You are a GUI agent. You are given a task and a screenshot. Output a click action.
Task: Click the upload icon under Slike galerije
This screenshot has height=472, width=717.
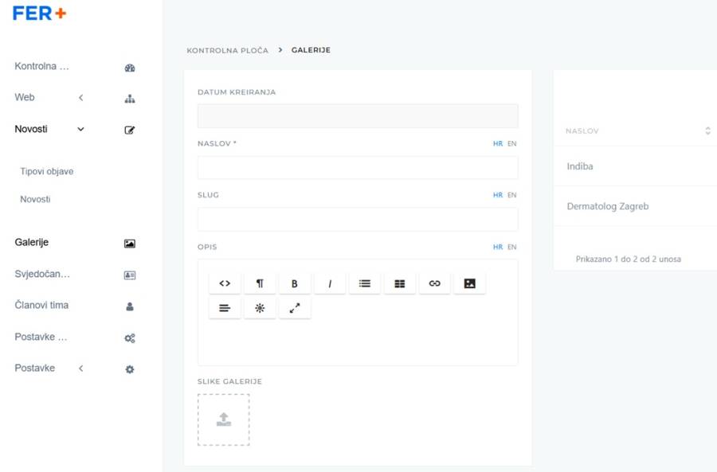(224, 419)
